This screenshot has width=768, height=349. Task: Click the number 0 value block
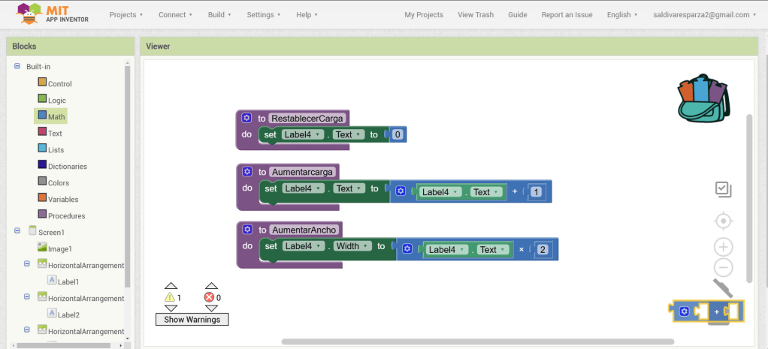(x=398, y=135)
